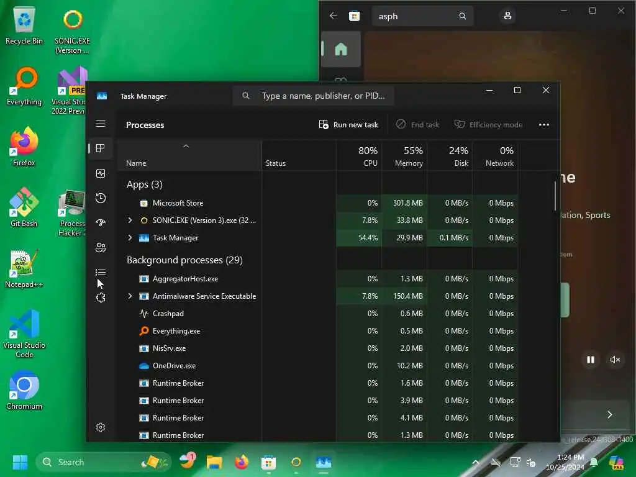Open the Performance page in Task Manager sidebar
Viewport: 636px width, 477px height.
(x=101, y=173)
